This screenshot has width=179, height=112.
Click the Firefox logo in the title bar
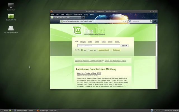[51, 11]
